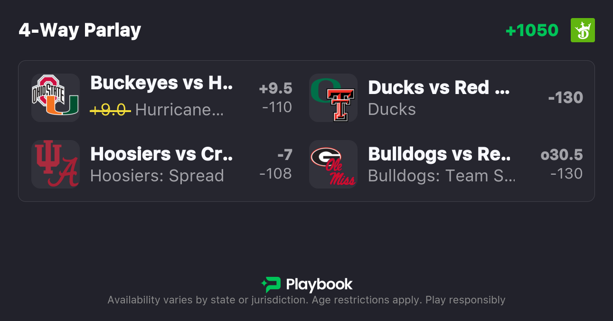This screenshot has width=613, height=321.
Task: Click the Indiana vs Alabama logo
Action: (55, 164)
